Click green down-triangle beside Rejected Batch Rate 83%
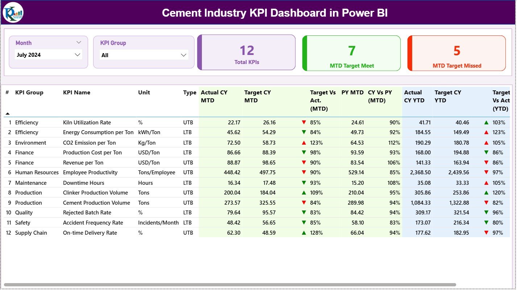 click(x=304, y=213)
